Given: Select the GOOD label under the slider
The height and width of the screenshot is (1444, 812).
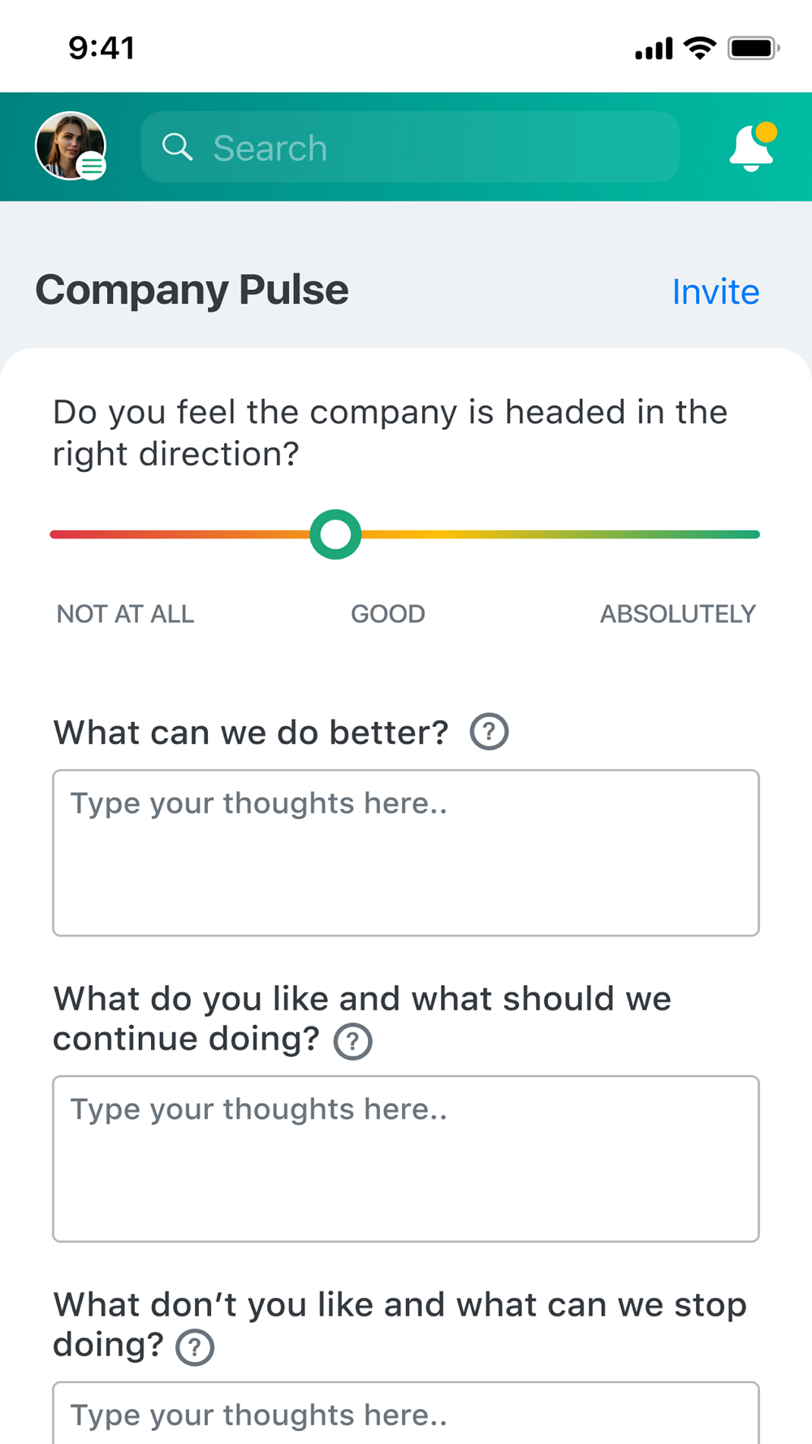Looking at the screenshot, I should (x=387, y=614).
